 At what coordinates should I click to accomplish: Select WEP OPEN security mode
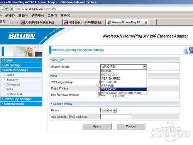coord(124,75)
